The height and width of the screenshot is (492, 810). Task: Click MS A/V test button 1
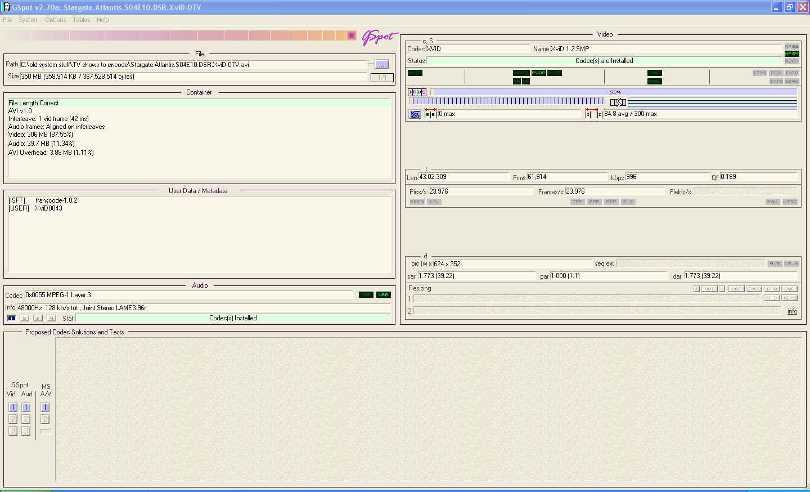tap(46, 407)
